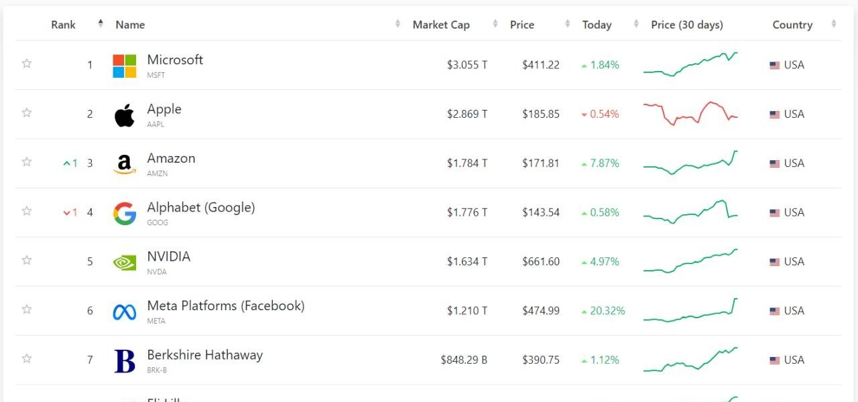
Task: Click the Apple logo icon
Action: [x=125, y=115]
